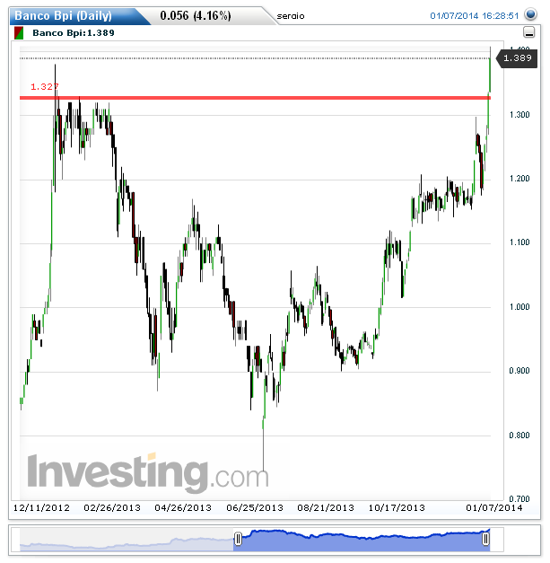Screen dimensions: 550x563
Task: Click the 01/07/2014 date axis label
Action: click(x=494, y=507)
